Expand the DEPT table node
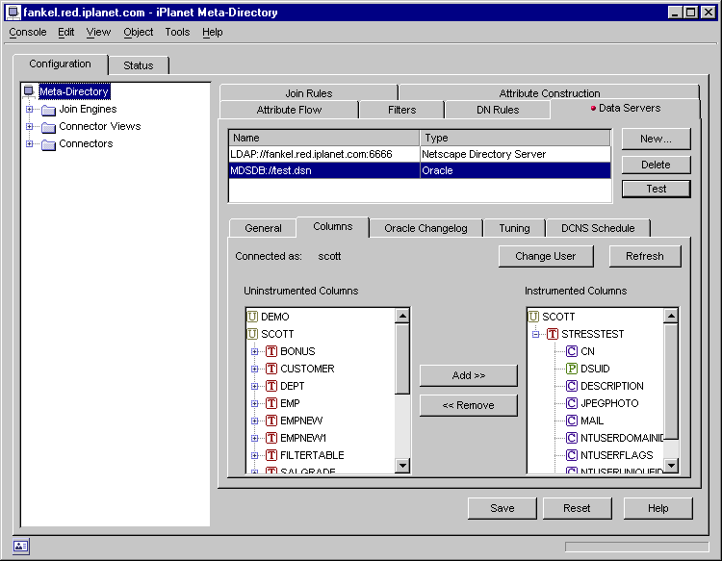Viewport: 722px width, 561px height. pyautogui.click(x=255, y=386)
